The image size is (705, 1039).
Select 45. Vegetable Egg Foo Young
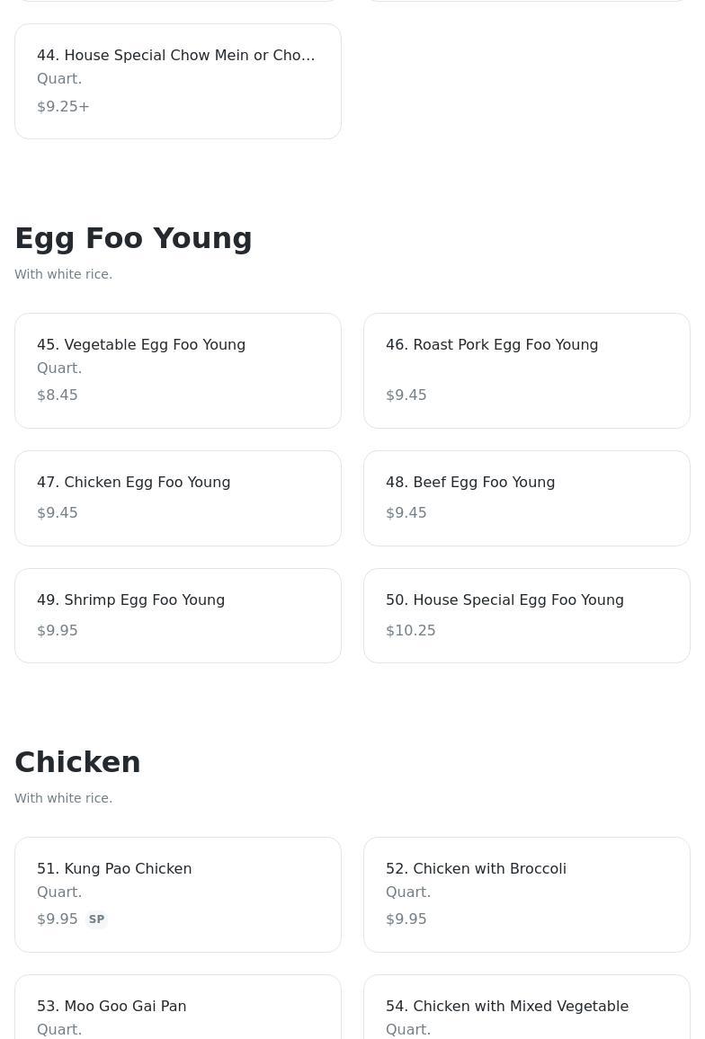click(x=177, y=370)
